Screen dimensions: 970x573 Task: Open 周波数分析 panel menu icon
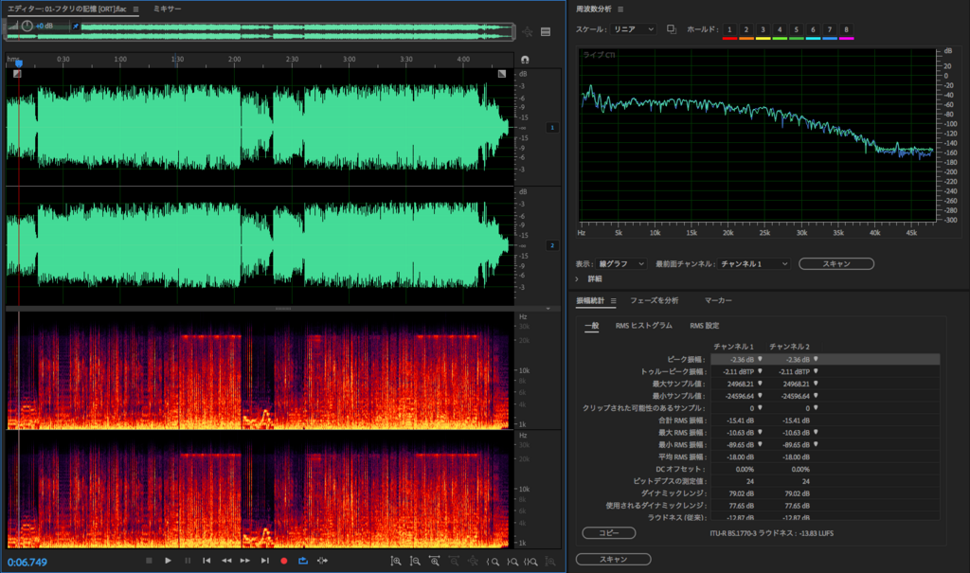click(620, 9)
